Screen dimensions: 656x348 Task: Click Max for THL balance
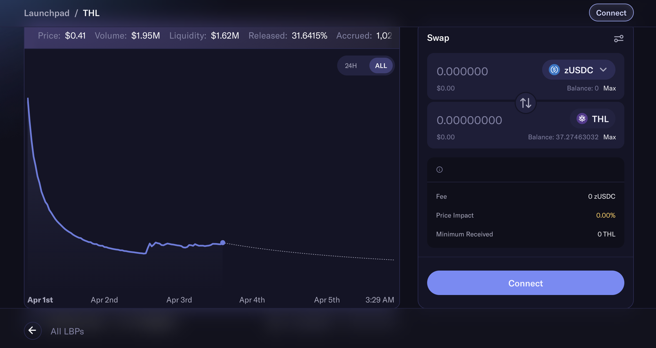[609, 137]
